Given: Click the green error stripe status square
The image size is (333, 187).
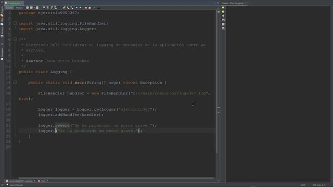Looking at the screenshot, I should click(x=219, y=11).
